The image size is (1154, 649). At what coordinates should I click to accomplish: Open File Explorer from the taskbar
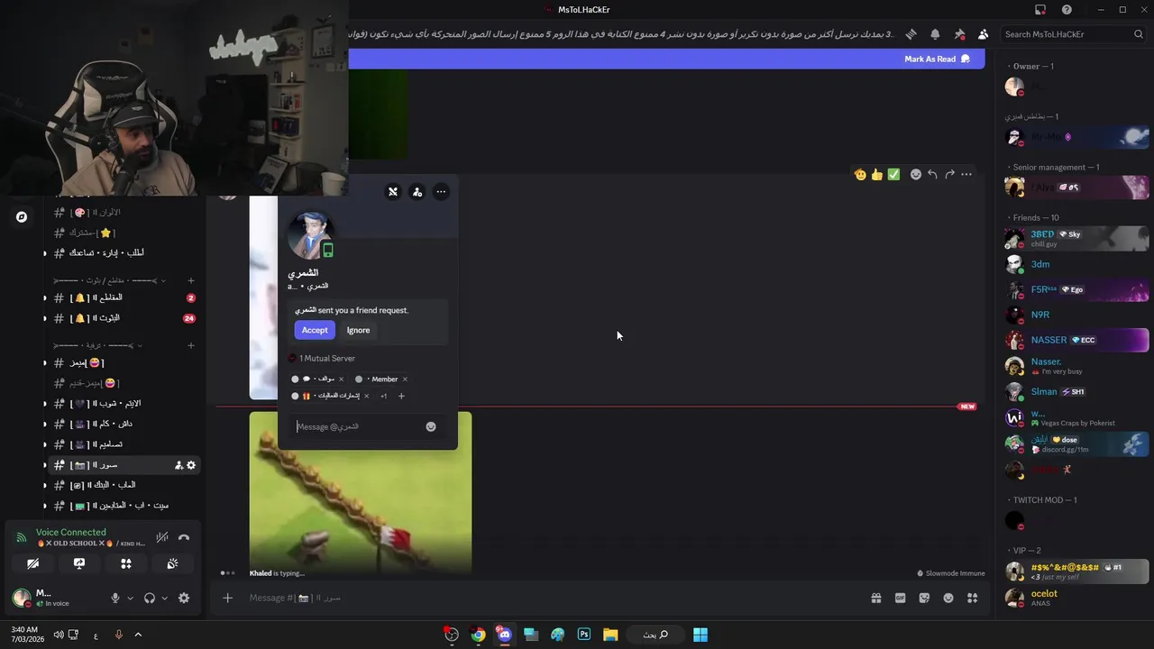coord(610,635)
